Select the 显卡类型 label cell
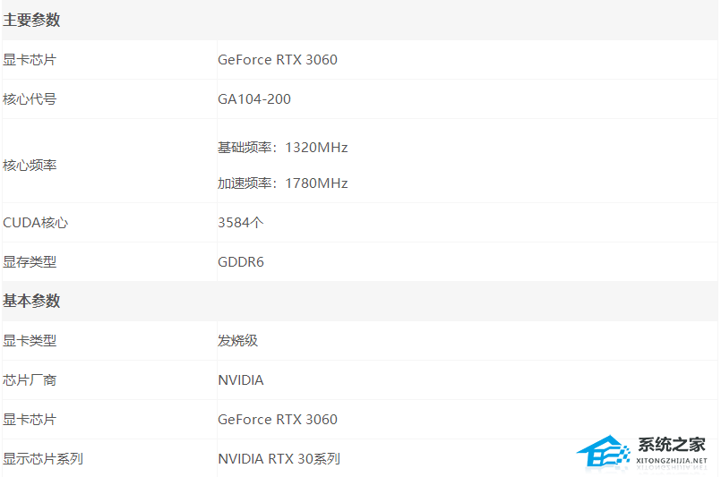The height and width of the screenshot is (477, 721). [30, 341]
